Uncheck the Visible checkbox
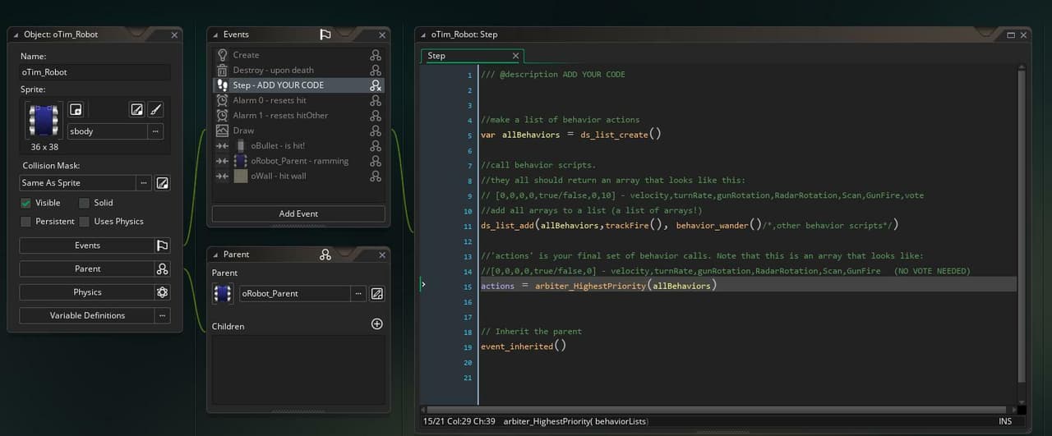This screenshot has height=436, width=1052. point(25,203)
